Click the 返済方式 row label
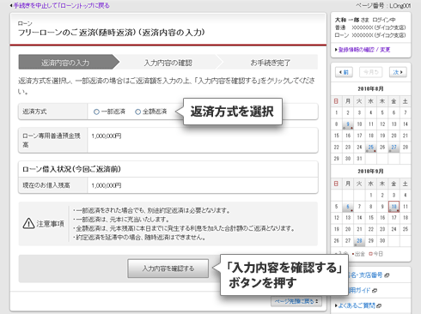The image size is (421, 314). coord(34,112)
